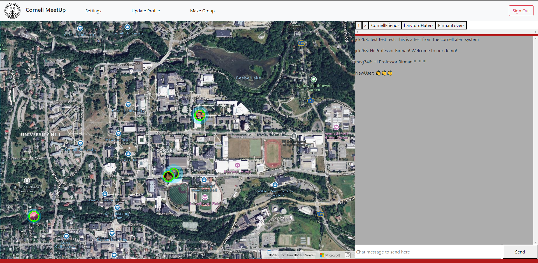Click the chat scrollbar down arrow

pyautogui.click(x=535, y=242)
